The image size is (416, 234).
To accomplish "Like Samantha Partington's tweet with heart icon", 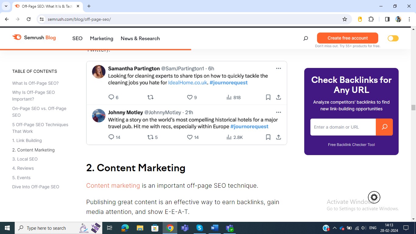I will 190,97.
